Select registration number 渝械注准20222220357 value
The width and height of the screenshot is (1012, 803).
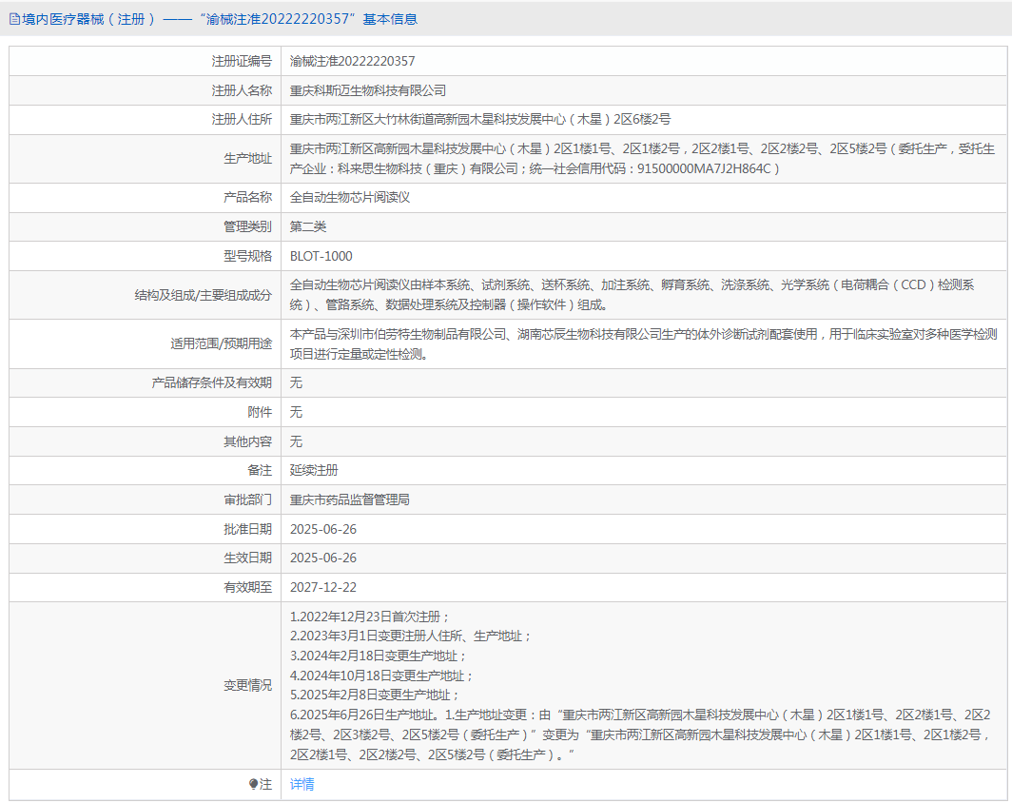(x=352, y=61)
